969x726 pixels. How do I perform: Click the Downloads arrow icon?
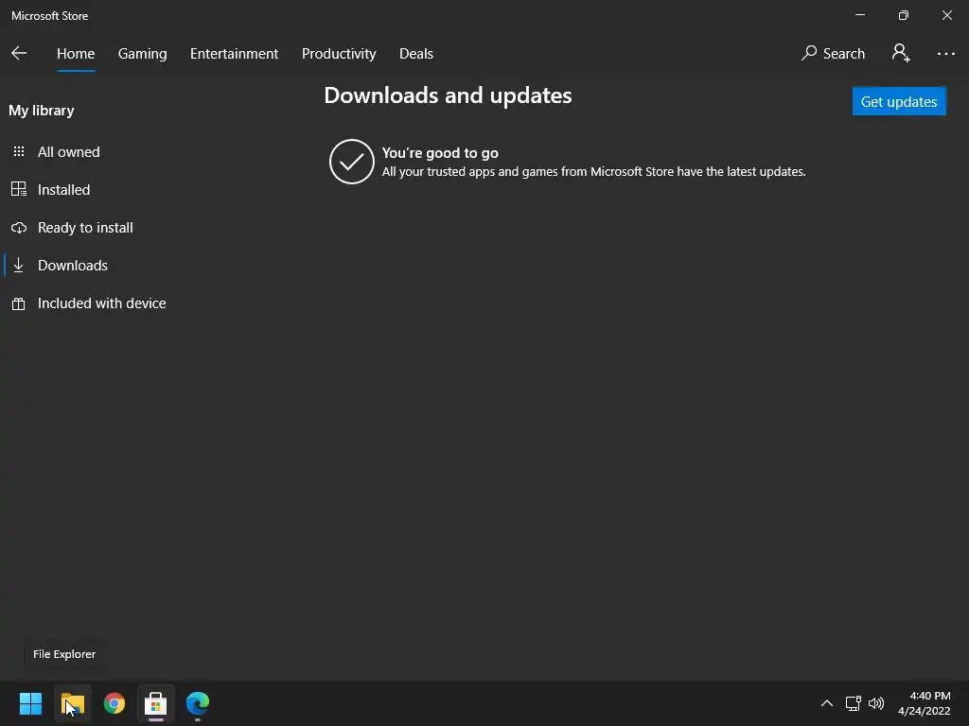(x=19, y=265)
